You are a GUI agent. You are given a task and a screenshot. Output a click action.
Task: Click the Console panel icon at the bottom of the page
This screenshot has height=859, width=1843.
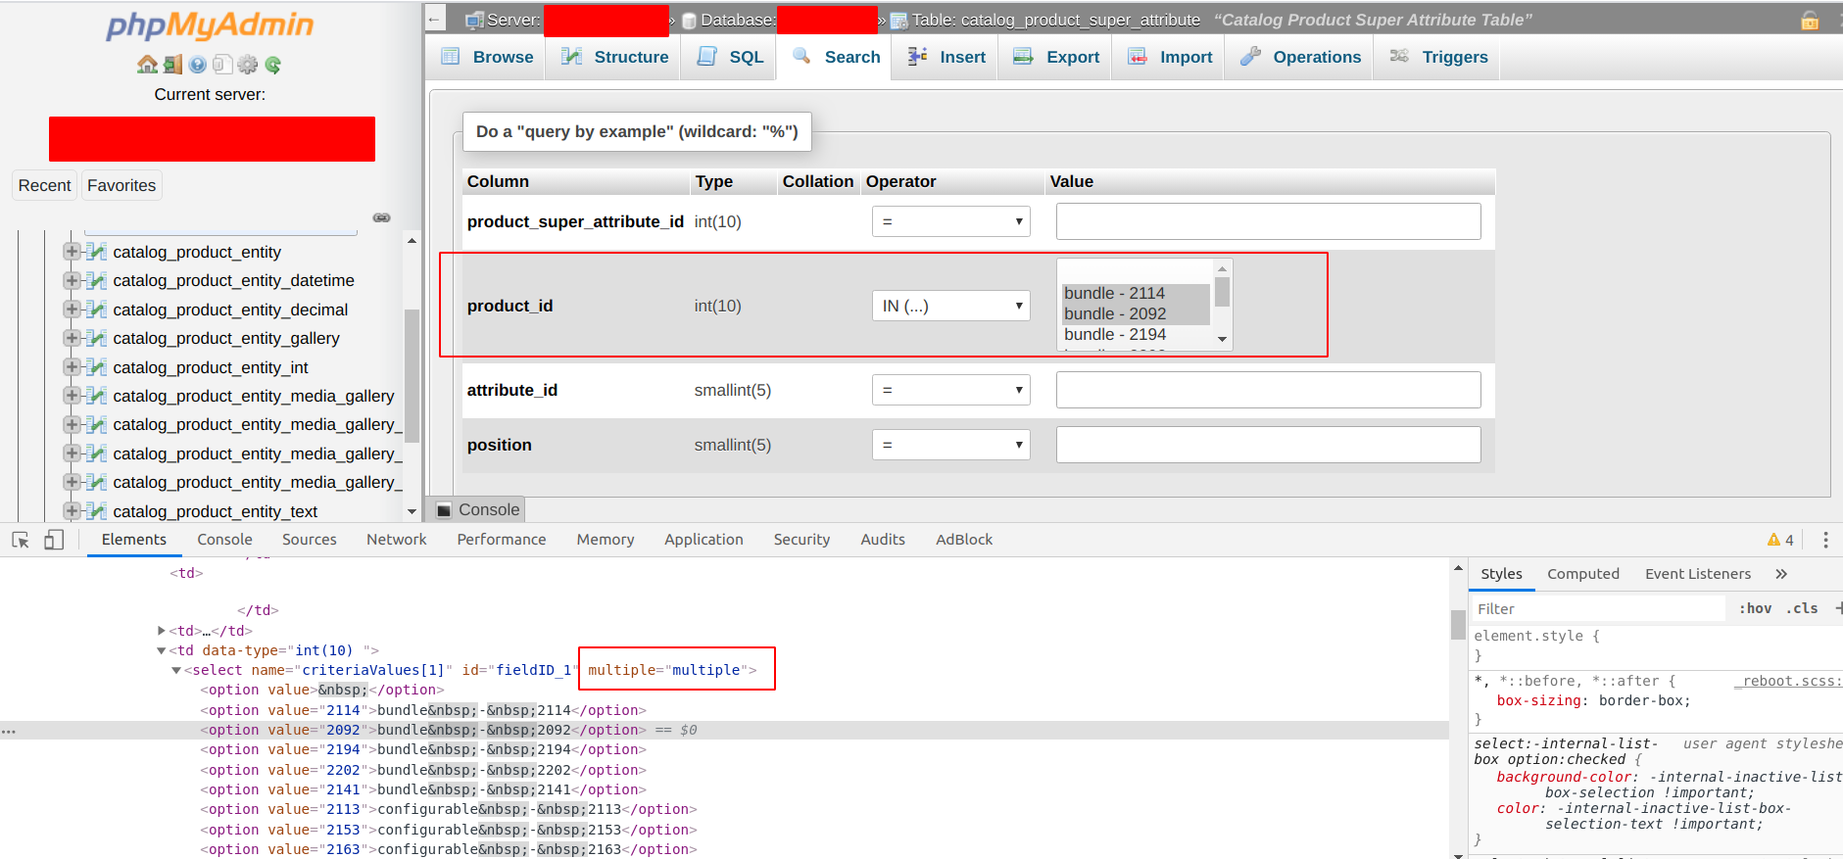point(444,509)
